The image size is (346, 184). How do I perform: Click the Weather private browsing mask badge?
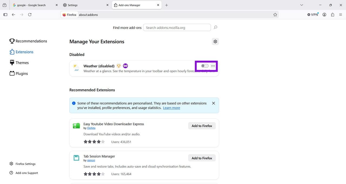click(125, 66)
